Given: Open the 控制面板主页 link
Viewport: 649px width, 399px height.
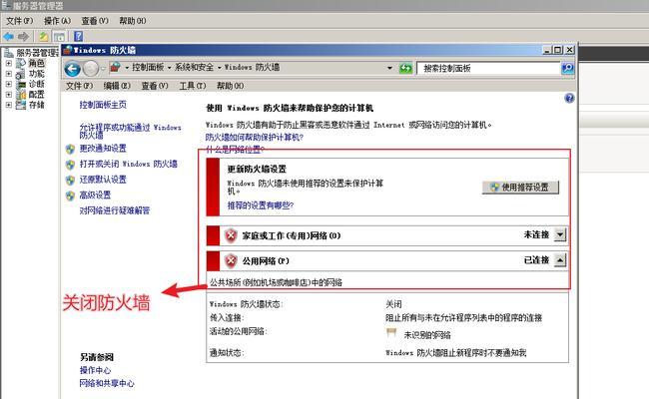Looking at the screenshot, I should 103,105.
